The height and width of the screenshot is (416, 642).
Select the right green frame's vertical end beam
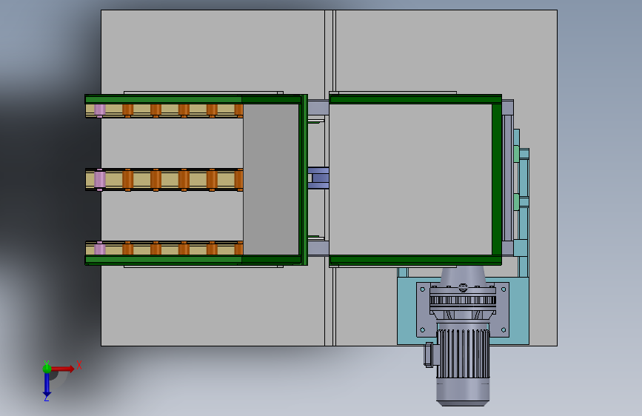(497, 179)
